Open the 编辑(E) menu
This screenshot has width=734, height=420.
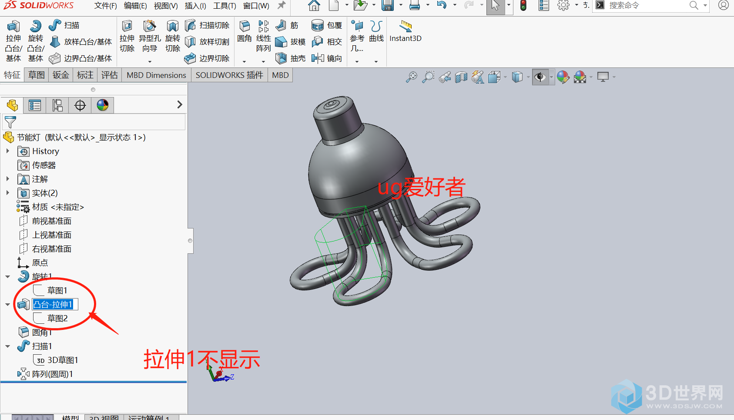pyautogui.click(x=135, y=6)
